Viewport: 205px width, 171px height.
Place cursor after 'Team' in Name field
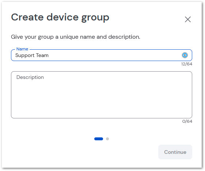point(49,55)
